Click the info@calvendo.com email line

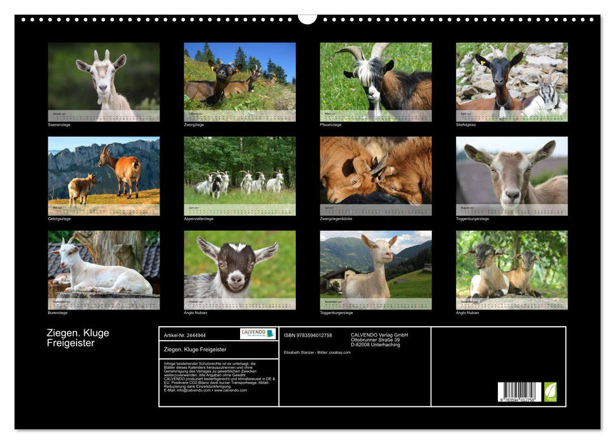(x=205, y=390)
